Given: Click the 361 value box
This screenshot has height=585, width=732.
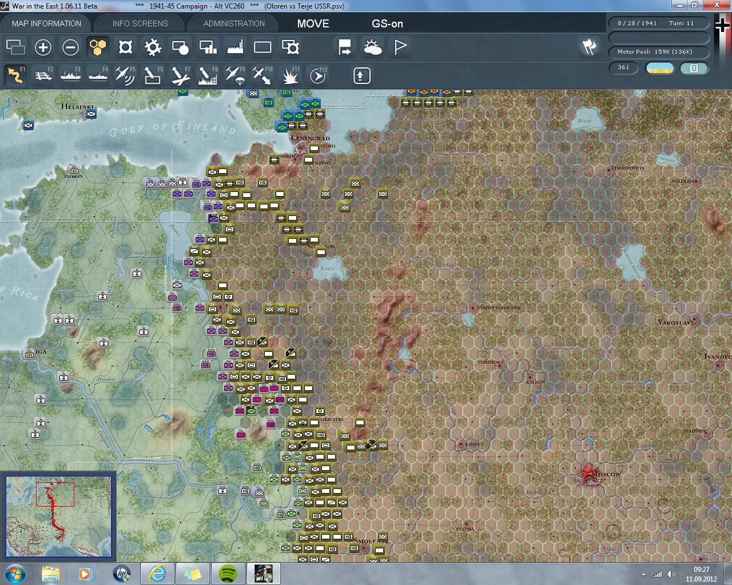Looking at the screenshot, I should pyautogui.click(x=623, y=67).
